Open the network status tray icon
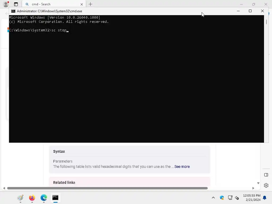 pos(230,198)
